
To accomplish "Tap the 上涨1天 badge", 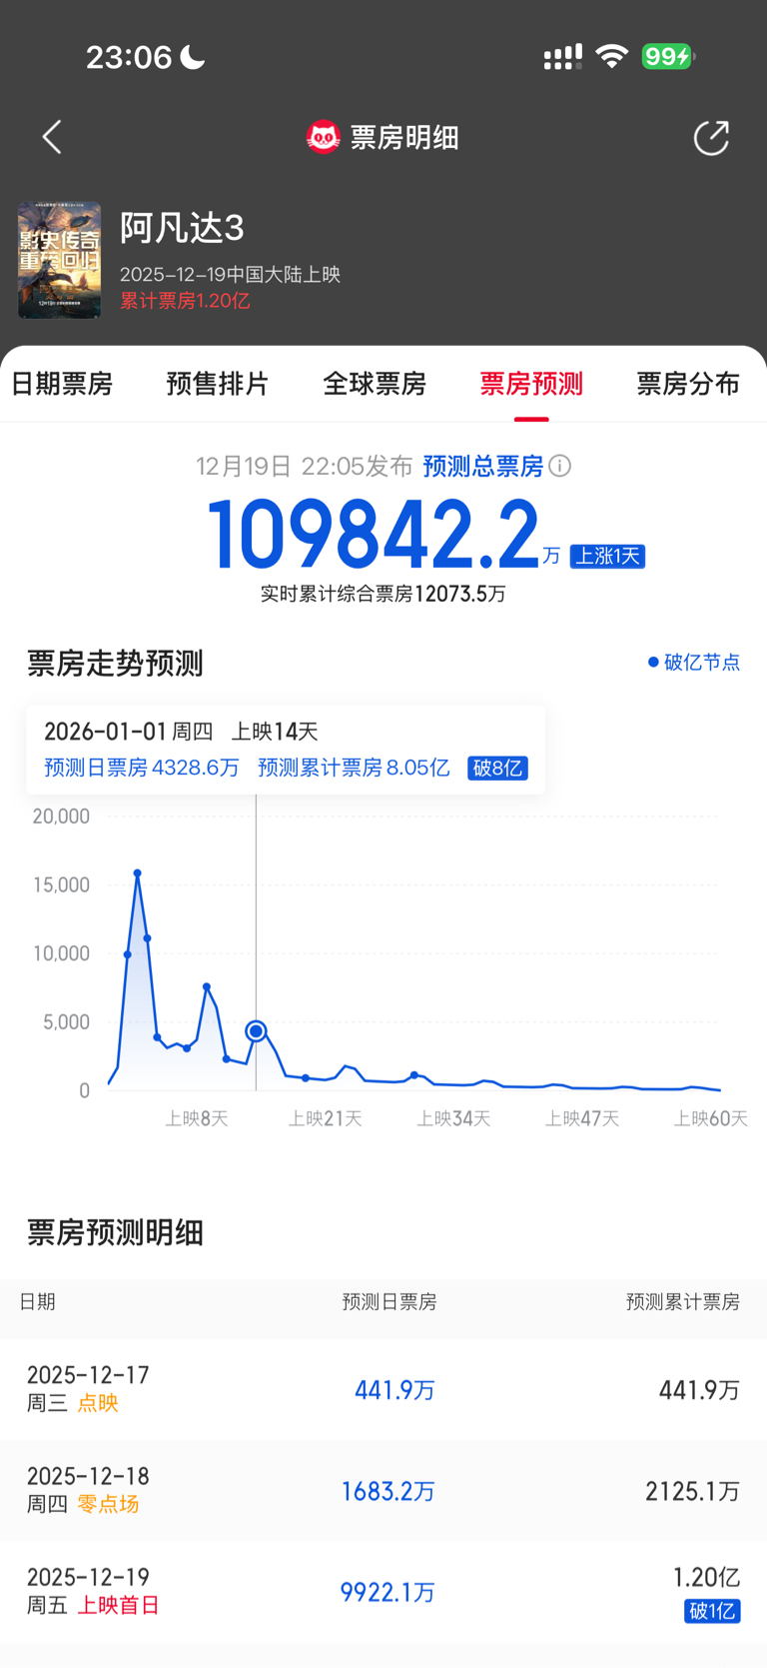I will [x=607, y=556].
